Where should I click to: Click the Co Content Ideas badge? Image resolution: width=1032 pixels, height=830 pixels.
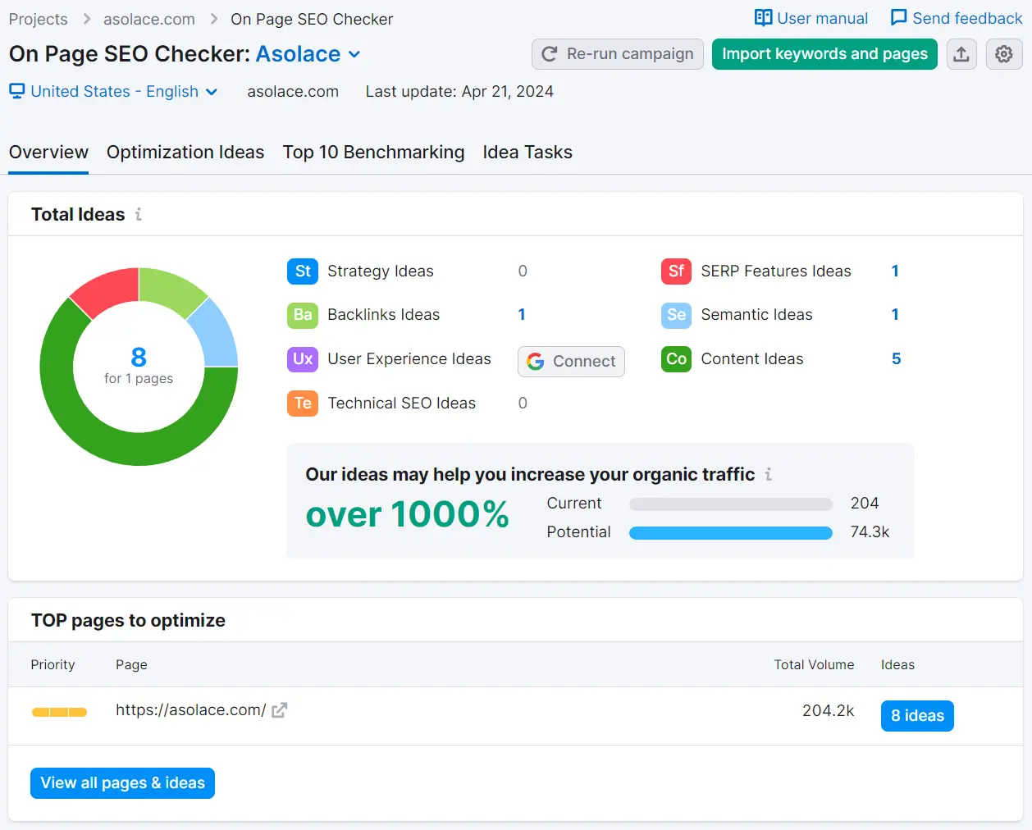676,359
